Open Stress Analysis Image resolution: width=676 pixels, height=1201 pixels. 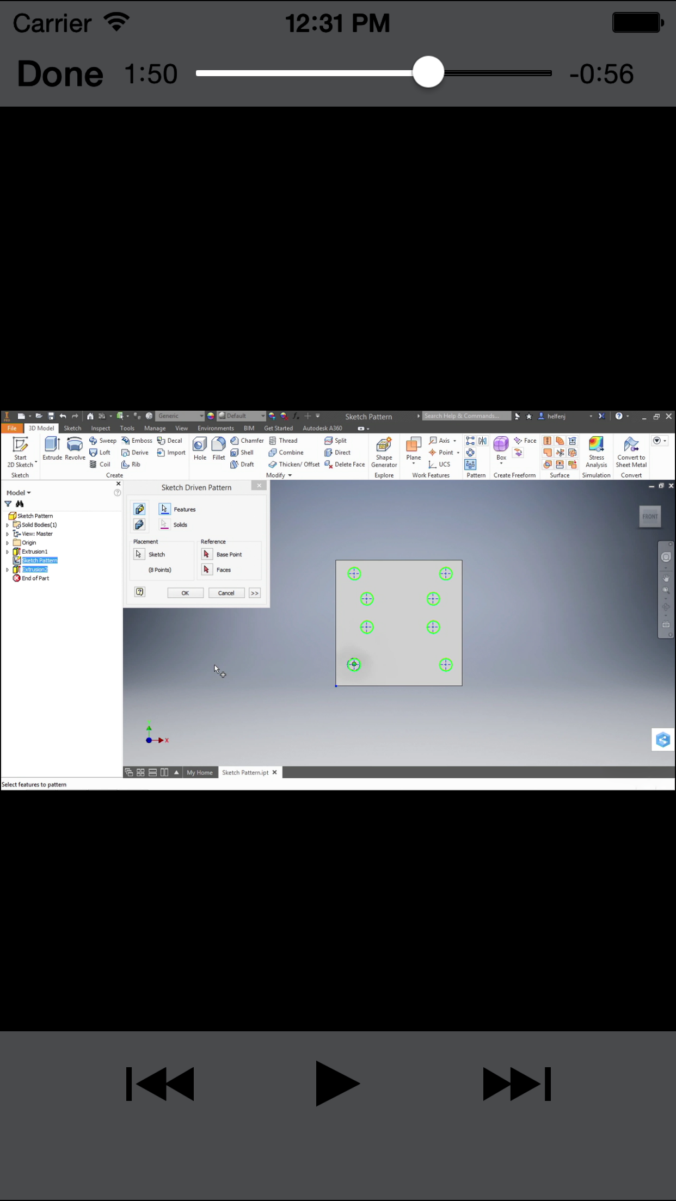[596, 452]
